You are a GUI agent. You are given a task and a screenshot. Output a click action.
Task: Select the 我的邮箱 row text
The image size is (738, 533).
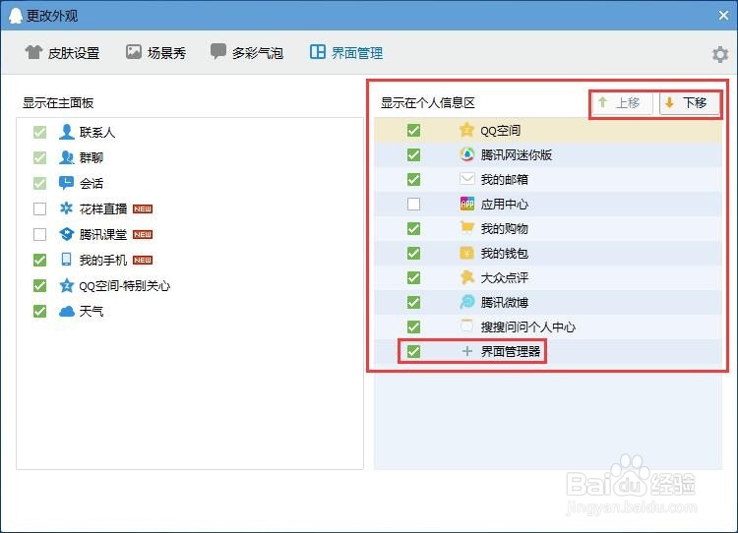click(505, 179)
